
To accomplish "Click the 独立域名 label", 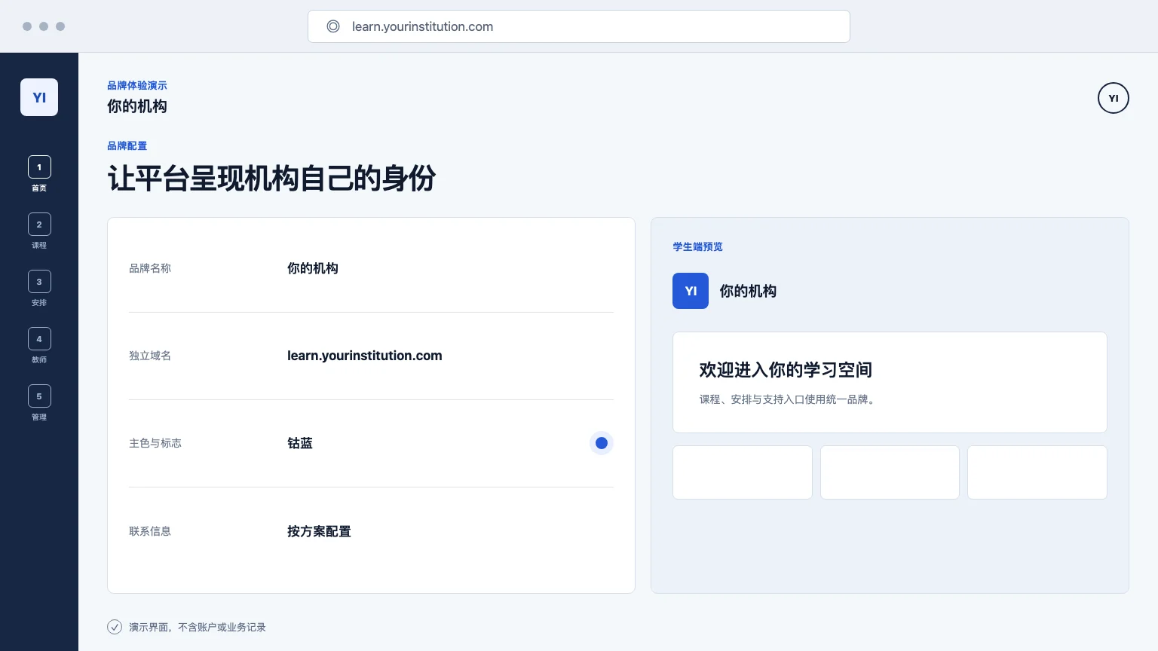I will (150, 356).
